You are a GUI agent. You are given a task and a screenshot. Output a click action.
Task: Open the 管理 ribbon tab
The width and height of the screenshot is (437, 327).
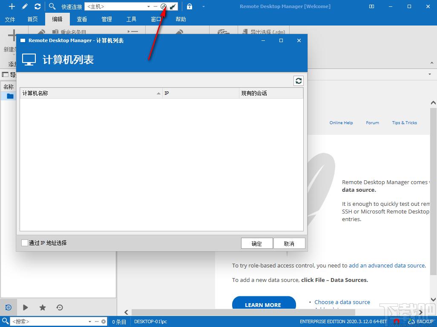[106, 19]
